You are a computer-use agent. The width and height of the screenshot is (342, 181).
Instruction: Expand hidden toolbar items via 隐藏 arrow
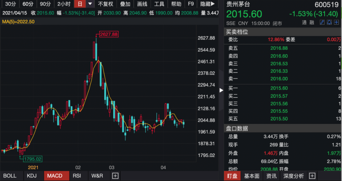click(x=207, y=4)
